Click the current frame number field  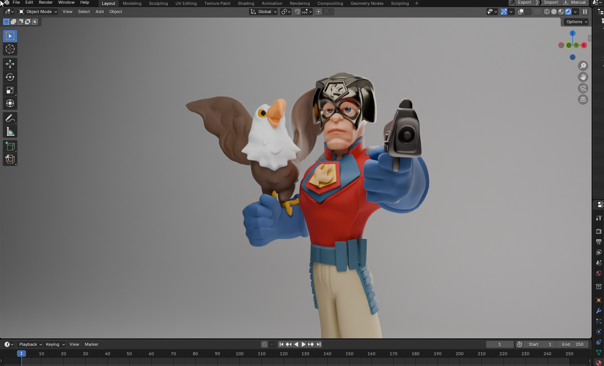click(x=500, y=344)
